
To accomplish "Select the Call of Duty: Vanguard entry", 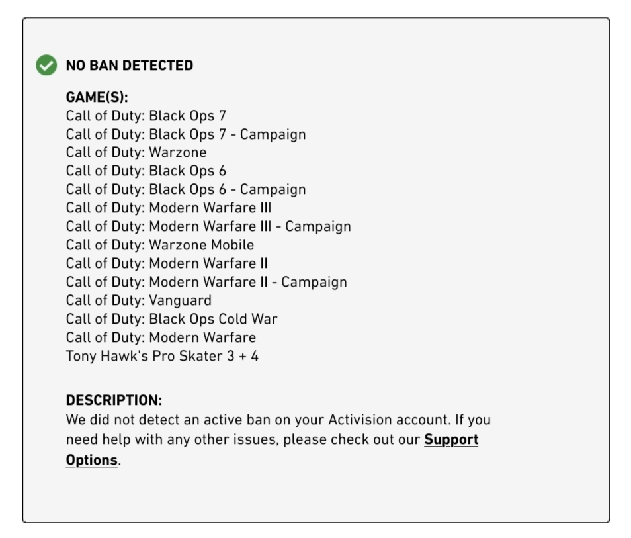I will pos(138,300).
